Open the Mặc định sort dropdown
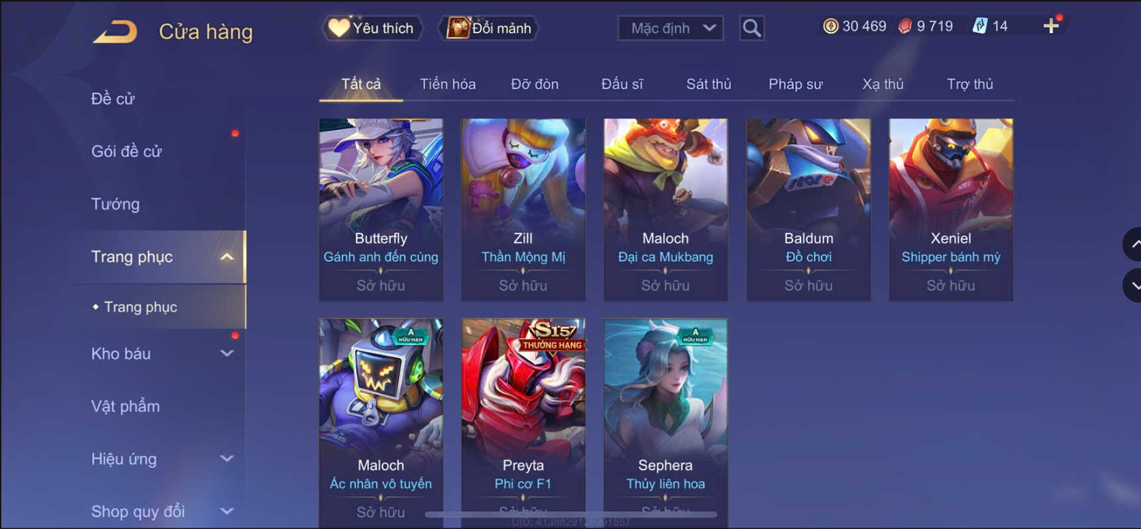Image resolution: width=1141 pixels, height=529 pixels. coord(670,28)
